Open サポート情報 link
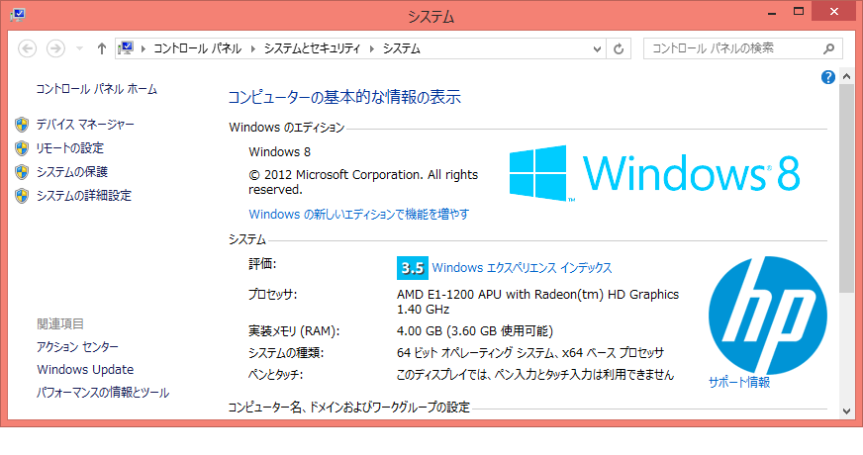The image size is (863, 455). click(x=739, y=382)
